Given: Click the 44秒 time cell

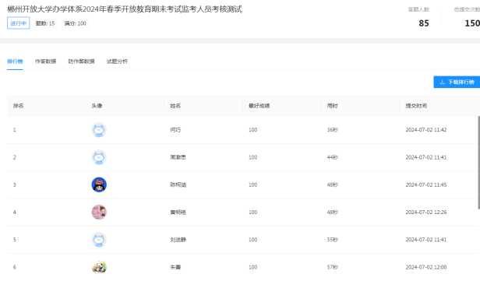Looking at the screenshot, I should point(333,157).
